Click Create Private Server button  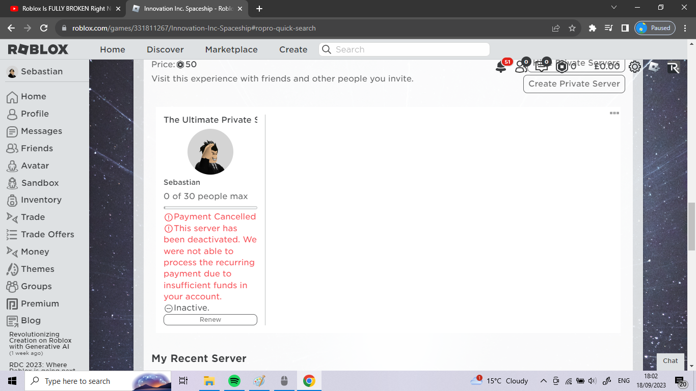coord(574,83)
